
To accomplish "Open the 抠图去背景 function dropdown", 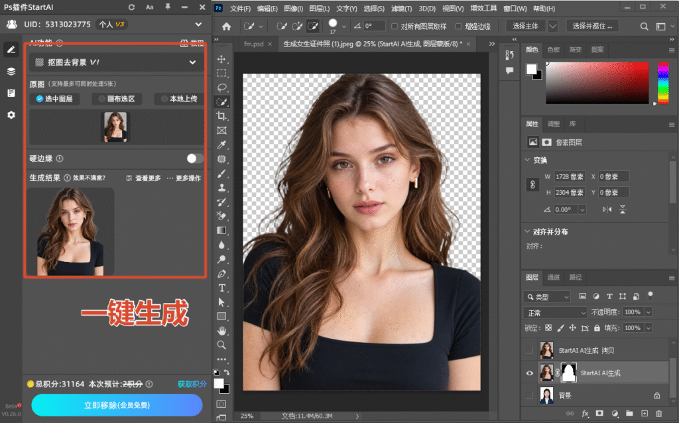I will (116, 62).
